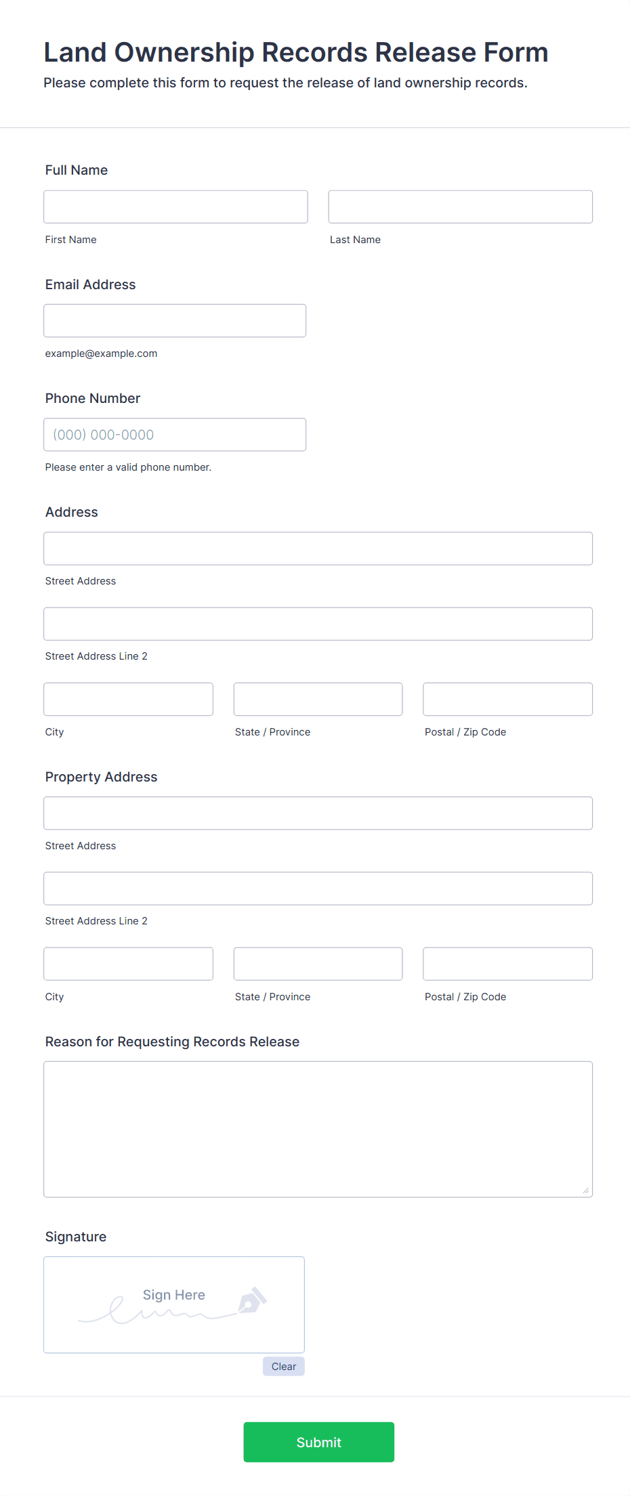Click the Phone Number field
The height and width of the screenshot is (1496, 630).
tap(175, 434)
